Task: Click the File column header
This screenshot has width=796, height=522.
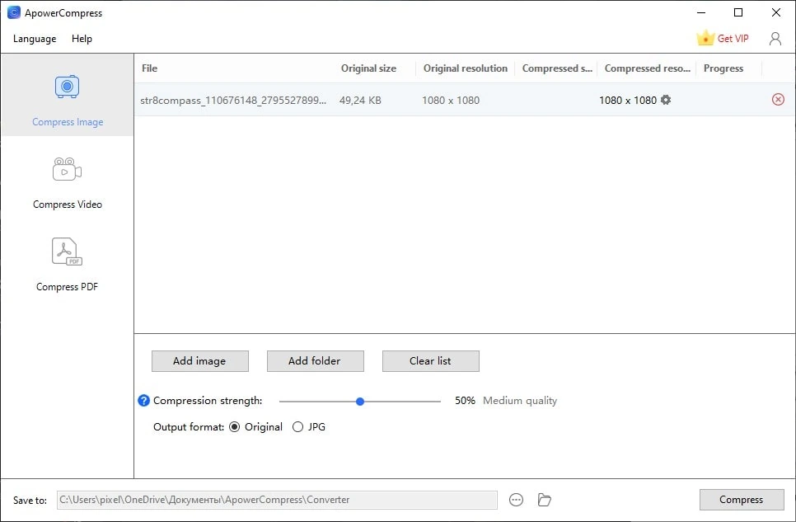Action: [x=149, y=68]
